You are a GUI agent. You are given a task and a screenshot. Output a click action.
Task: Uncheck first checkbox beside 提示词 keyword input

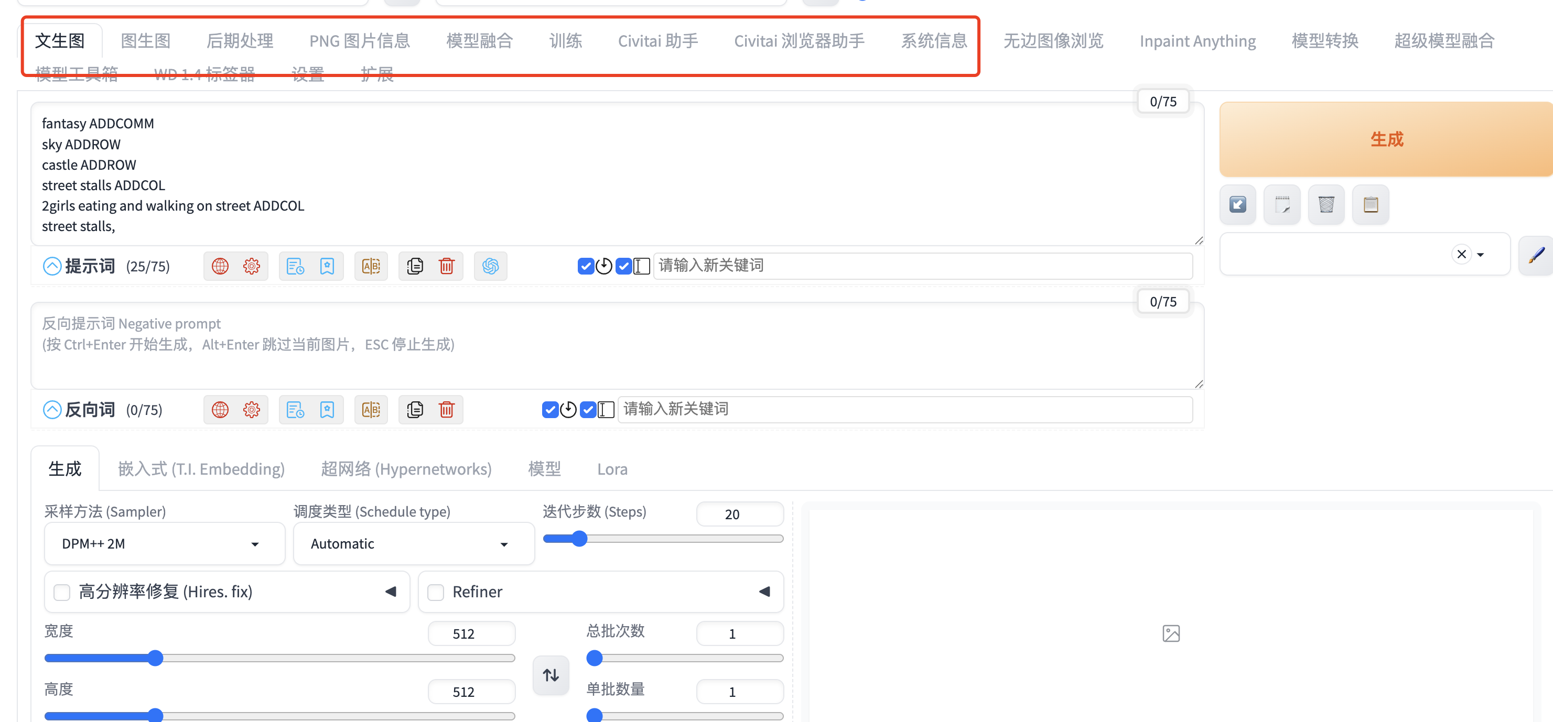click(x=585, y=266)
